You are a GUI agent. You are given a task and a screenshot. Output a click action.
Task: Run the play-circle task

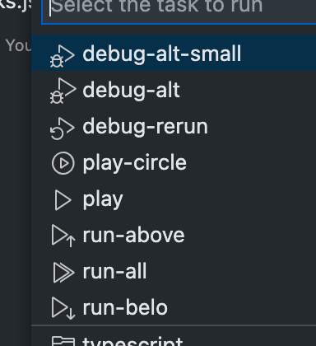(x=174, y=163)
